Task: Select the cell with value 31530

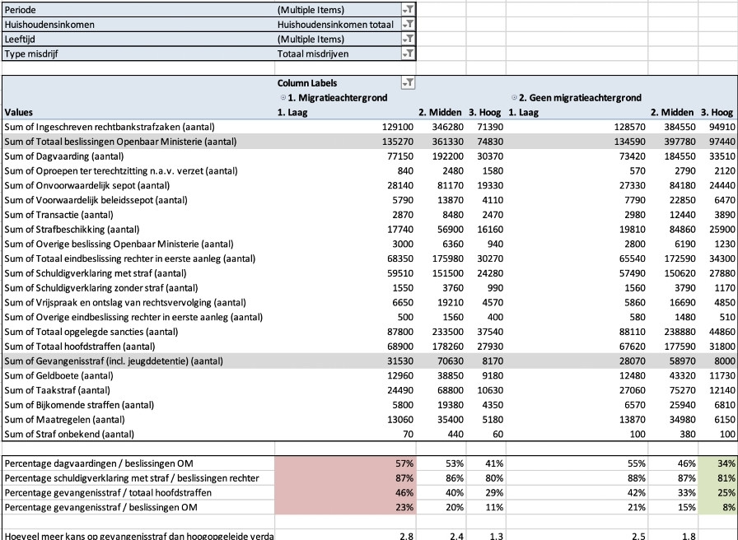Action: 345,361
